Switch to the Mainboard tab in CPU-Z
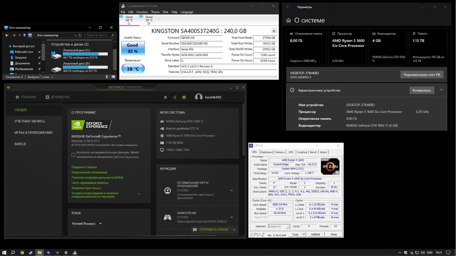This screenshot has height=256, width=456. (266, 152)
